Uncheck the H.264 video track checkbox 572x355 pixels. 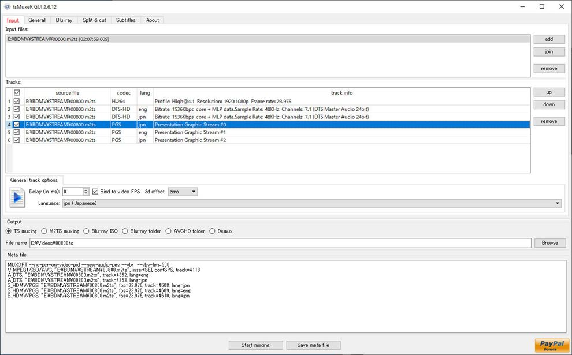(x=17, y=101)
